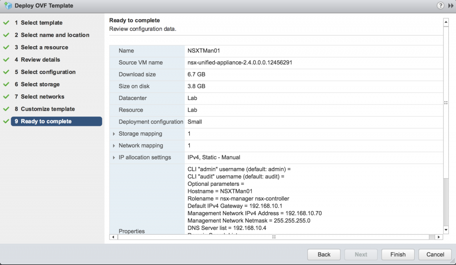
Task: Click the Resource value Lab
Action: coord(192,110)
